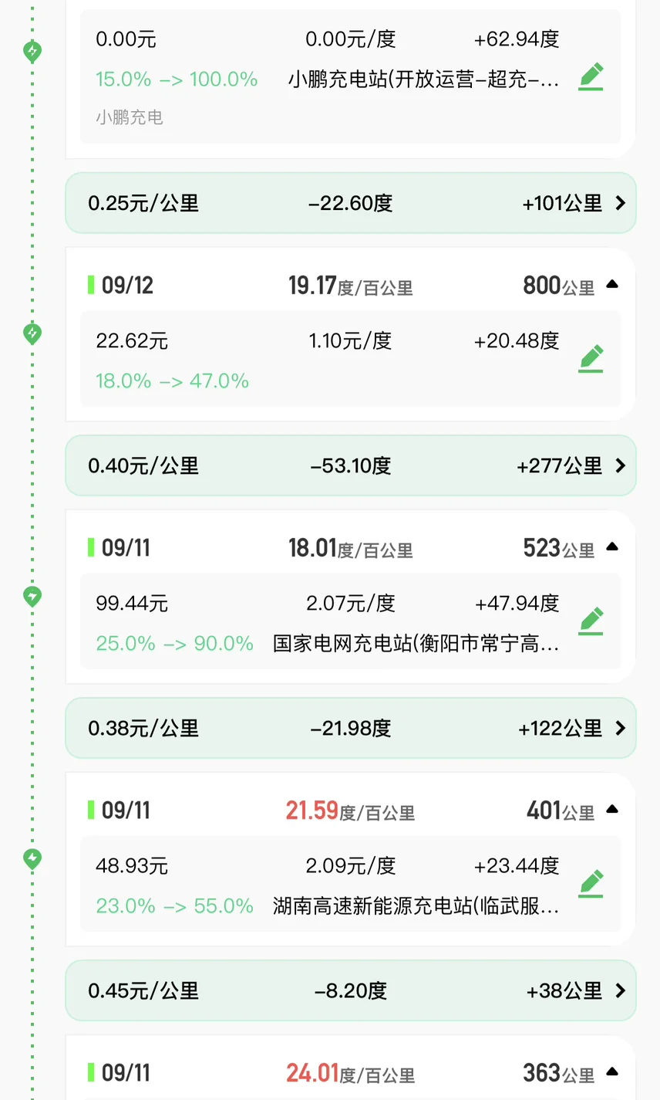Edit the 小鹏充电站 charging record

(591, 77)
